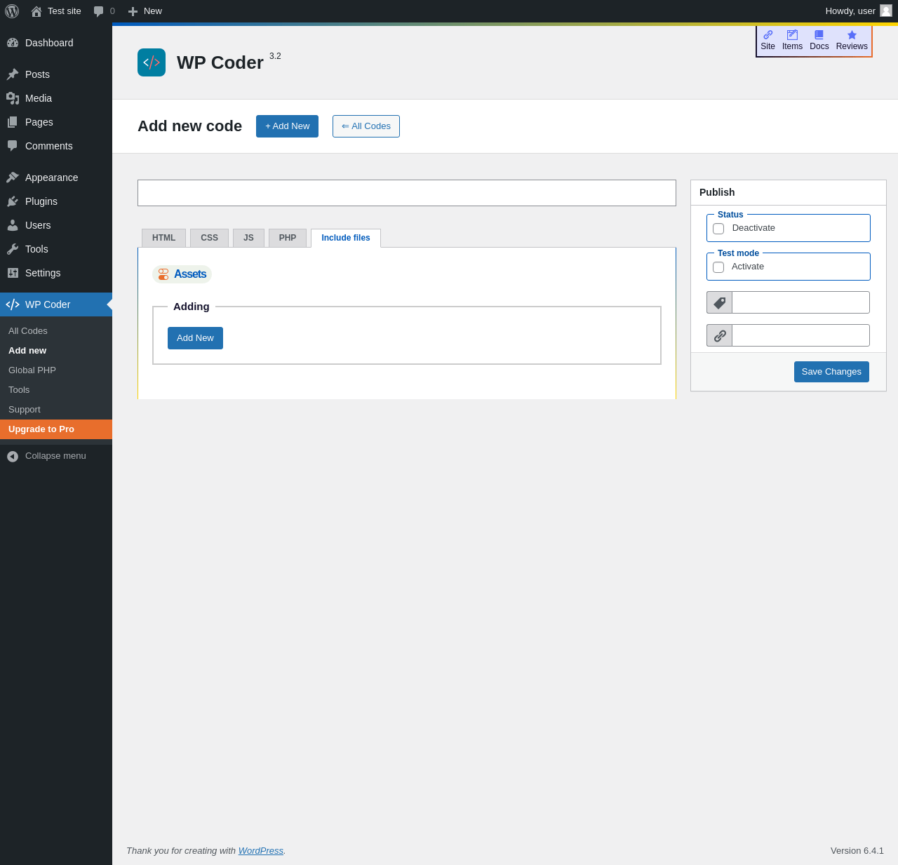Open the Reviews star icon
Viewport: 898px width, 865px height.
[852, 34]
